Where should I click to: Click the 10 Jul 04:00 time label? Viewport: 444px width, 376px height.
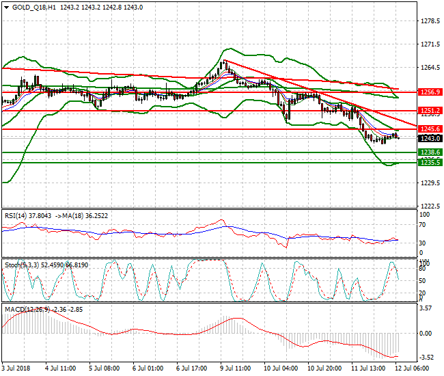coord(281,368)
